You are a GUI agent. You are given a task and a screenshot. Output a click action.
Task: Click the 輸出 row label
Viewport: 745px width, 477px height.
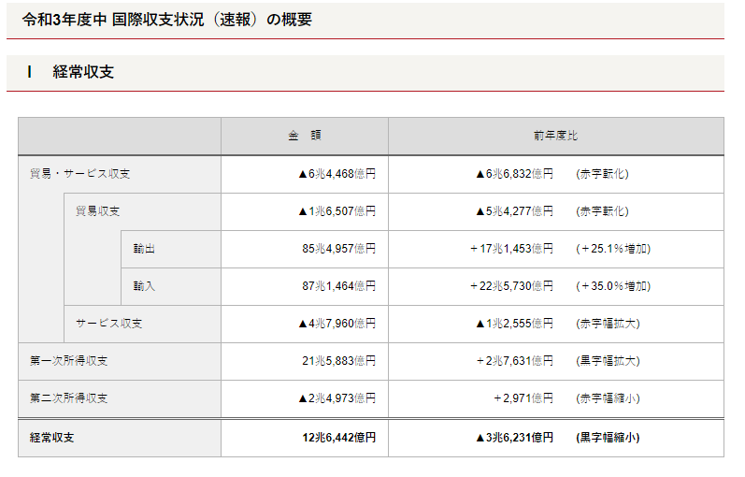[x=144, y=249]
